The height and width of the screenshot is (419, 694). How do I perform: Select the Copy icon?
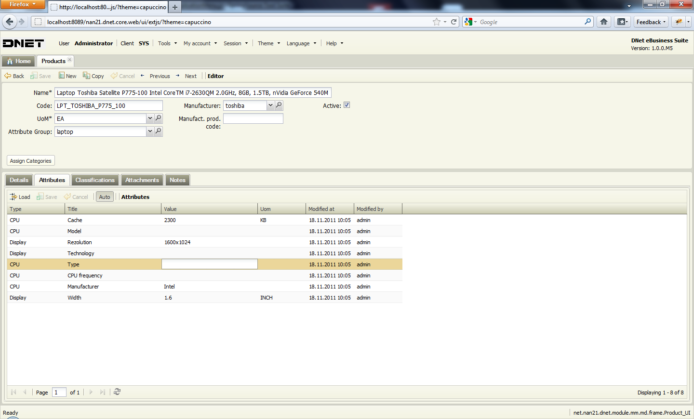point(93,76)
